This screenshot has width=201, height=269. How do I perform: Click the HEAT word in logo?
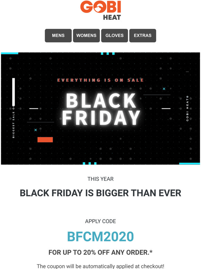click(x=112, y=17)
